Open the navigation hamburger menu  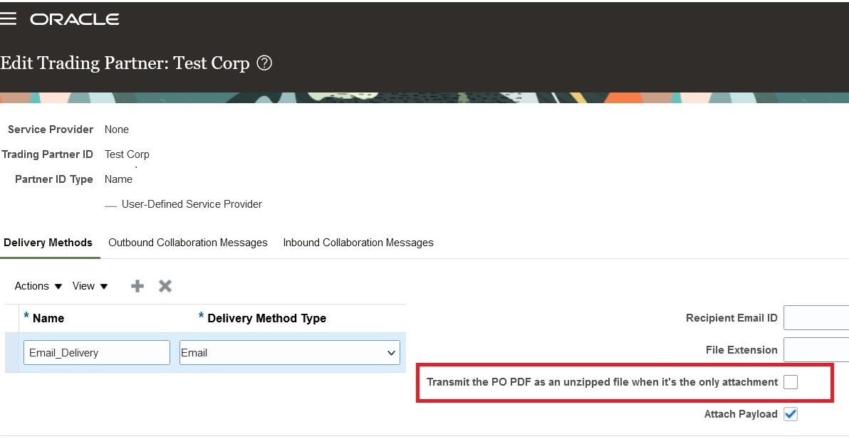coord(9,18)
